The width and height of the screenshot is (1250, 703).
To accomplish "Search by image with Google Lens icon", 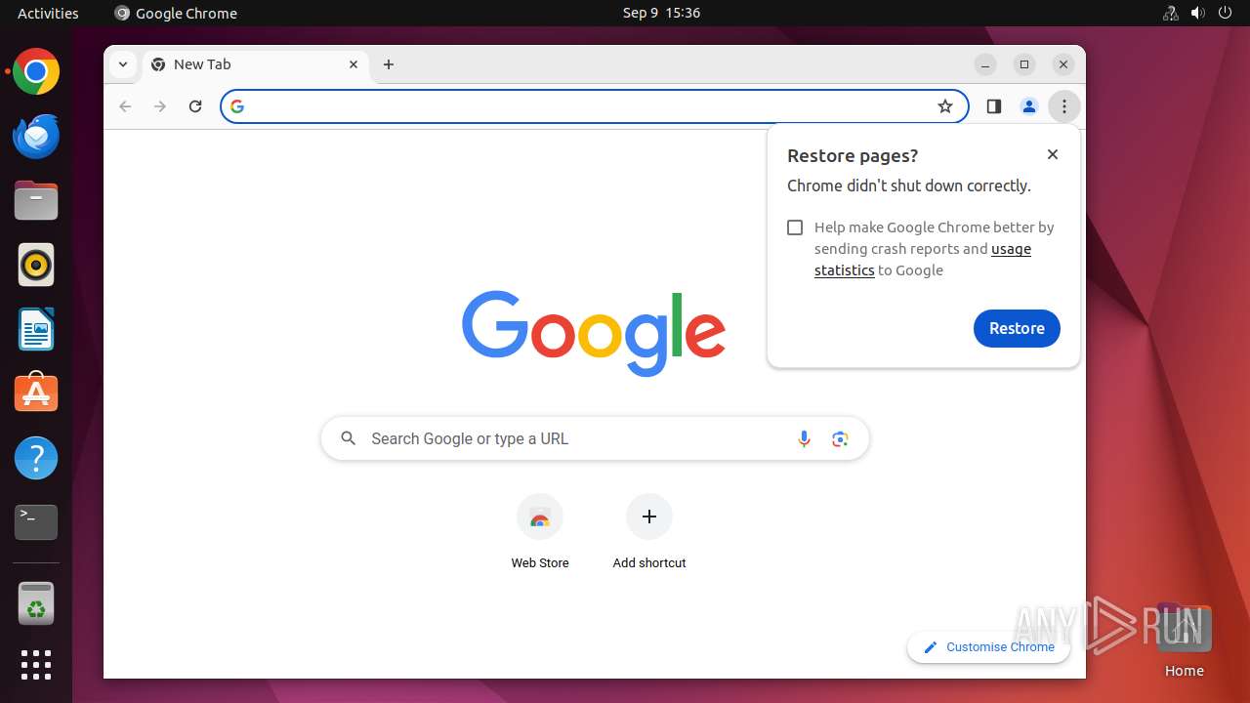I will pyautogui.click(x=840, y=439).
